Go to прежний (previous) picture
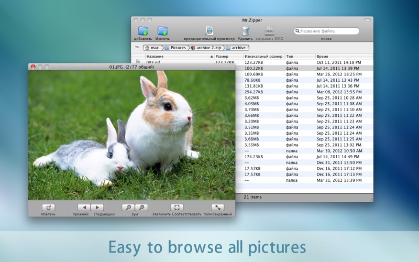Screen dimensions: 419x262 [84, 208]
